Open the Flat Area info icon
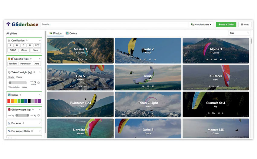This screenshot has width=257, height=159. point(23,123)
